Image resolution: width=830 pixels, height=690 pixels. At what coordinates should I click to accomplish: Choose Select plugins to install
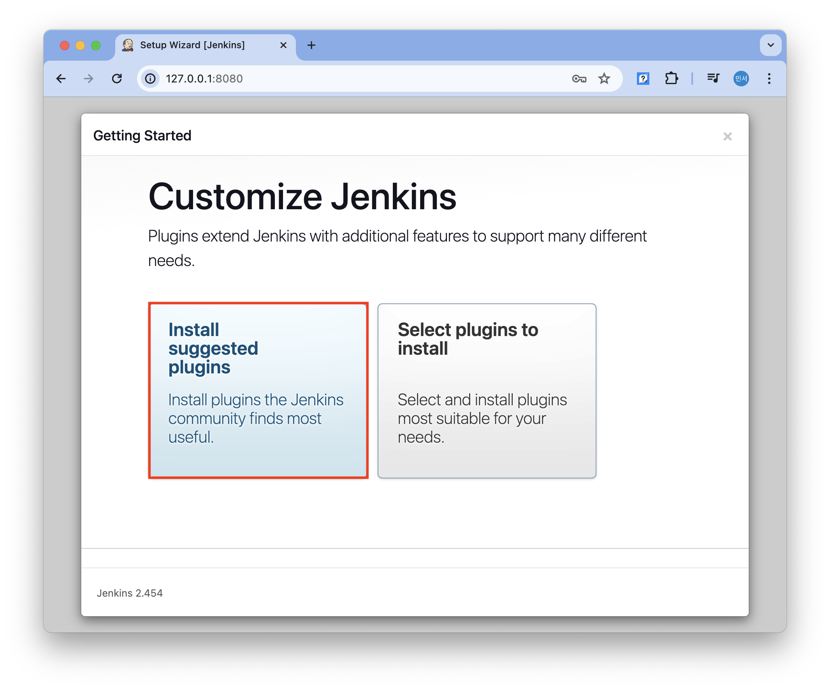(x=487, y=390)
